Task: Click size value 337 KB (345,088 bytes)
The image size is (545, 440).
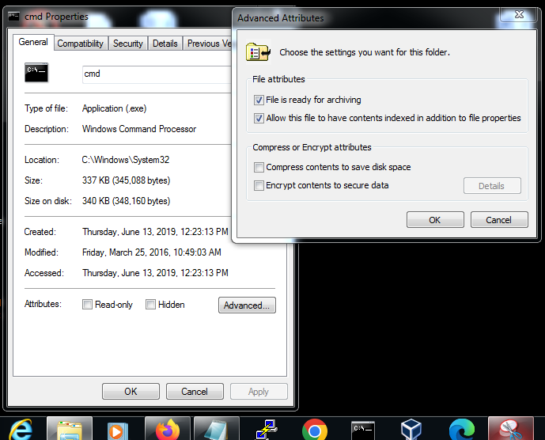Action: pos(127,180)
